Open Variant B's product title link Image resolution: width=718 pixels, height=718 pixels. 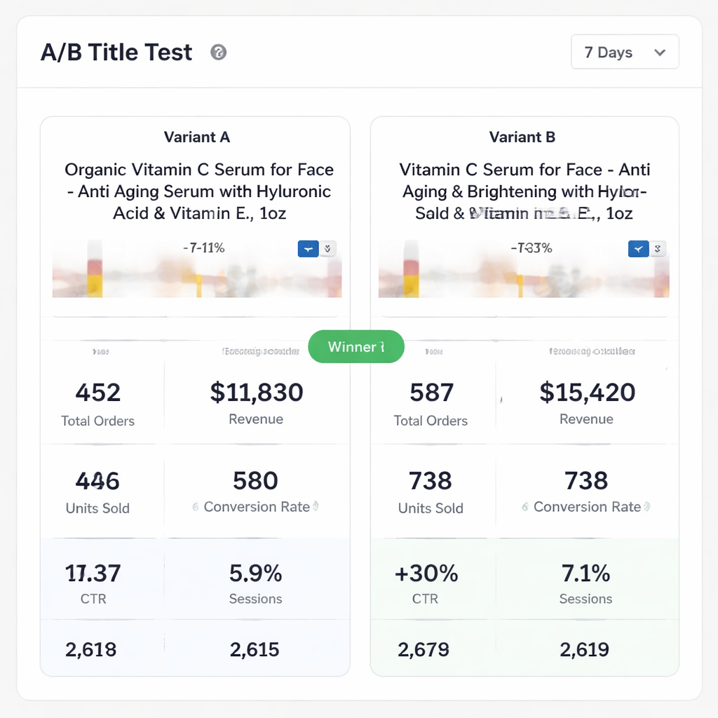point(524,191)
